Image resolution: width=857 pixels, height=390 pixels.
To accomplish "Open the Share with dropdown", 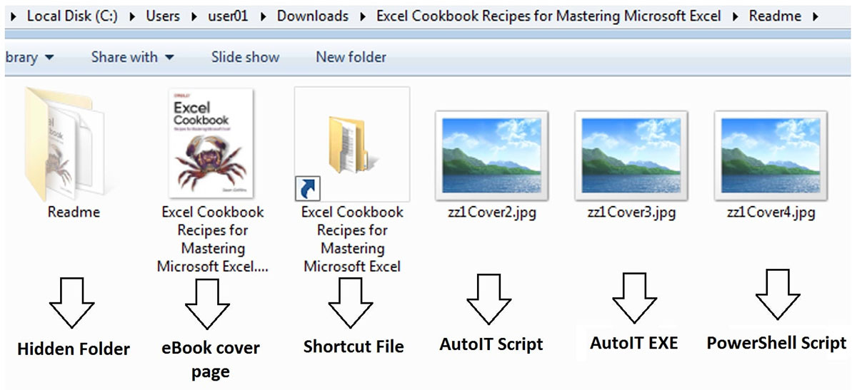I will pyautogui.click(x=132, y=58).
